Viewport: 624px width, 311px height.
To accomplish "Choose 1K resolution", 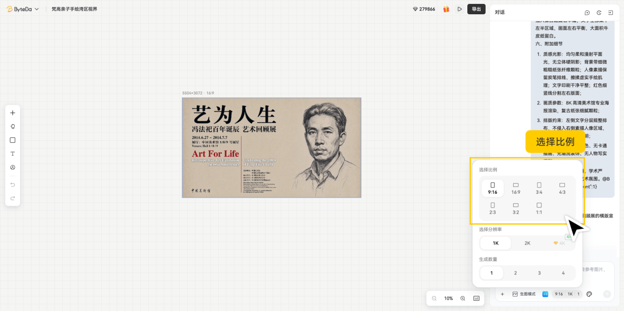I will 496,243.
